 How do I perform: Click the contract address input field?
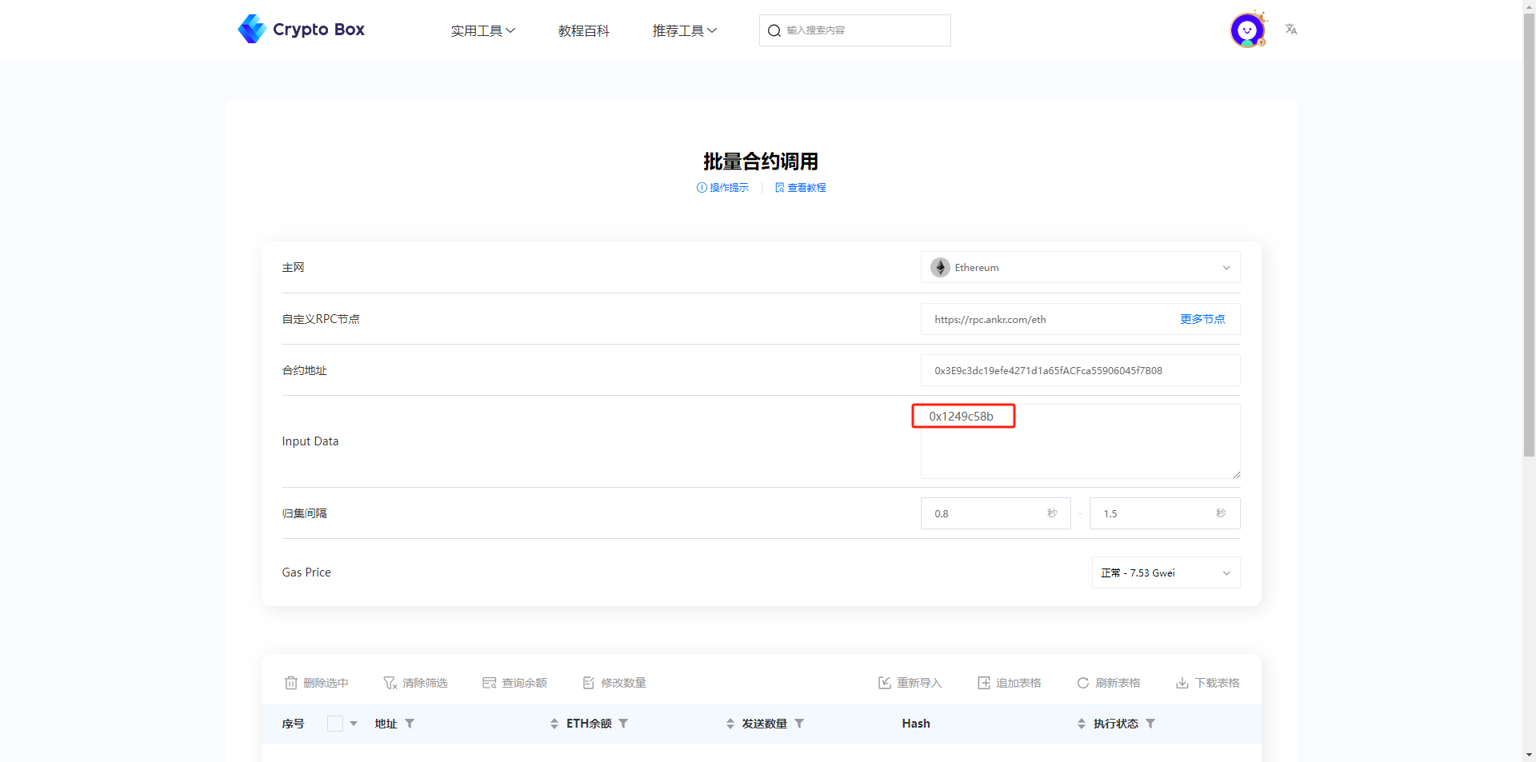(x=1080, y=370)
